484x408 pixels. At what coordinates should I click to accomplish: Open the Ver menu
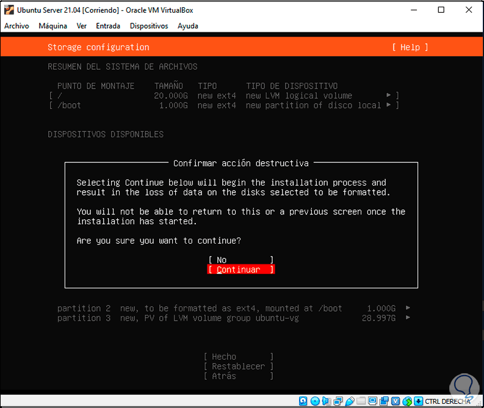click(x=82, y=26)
